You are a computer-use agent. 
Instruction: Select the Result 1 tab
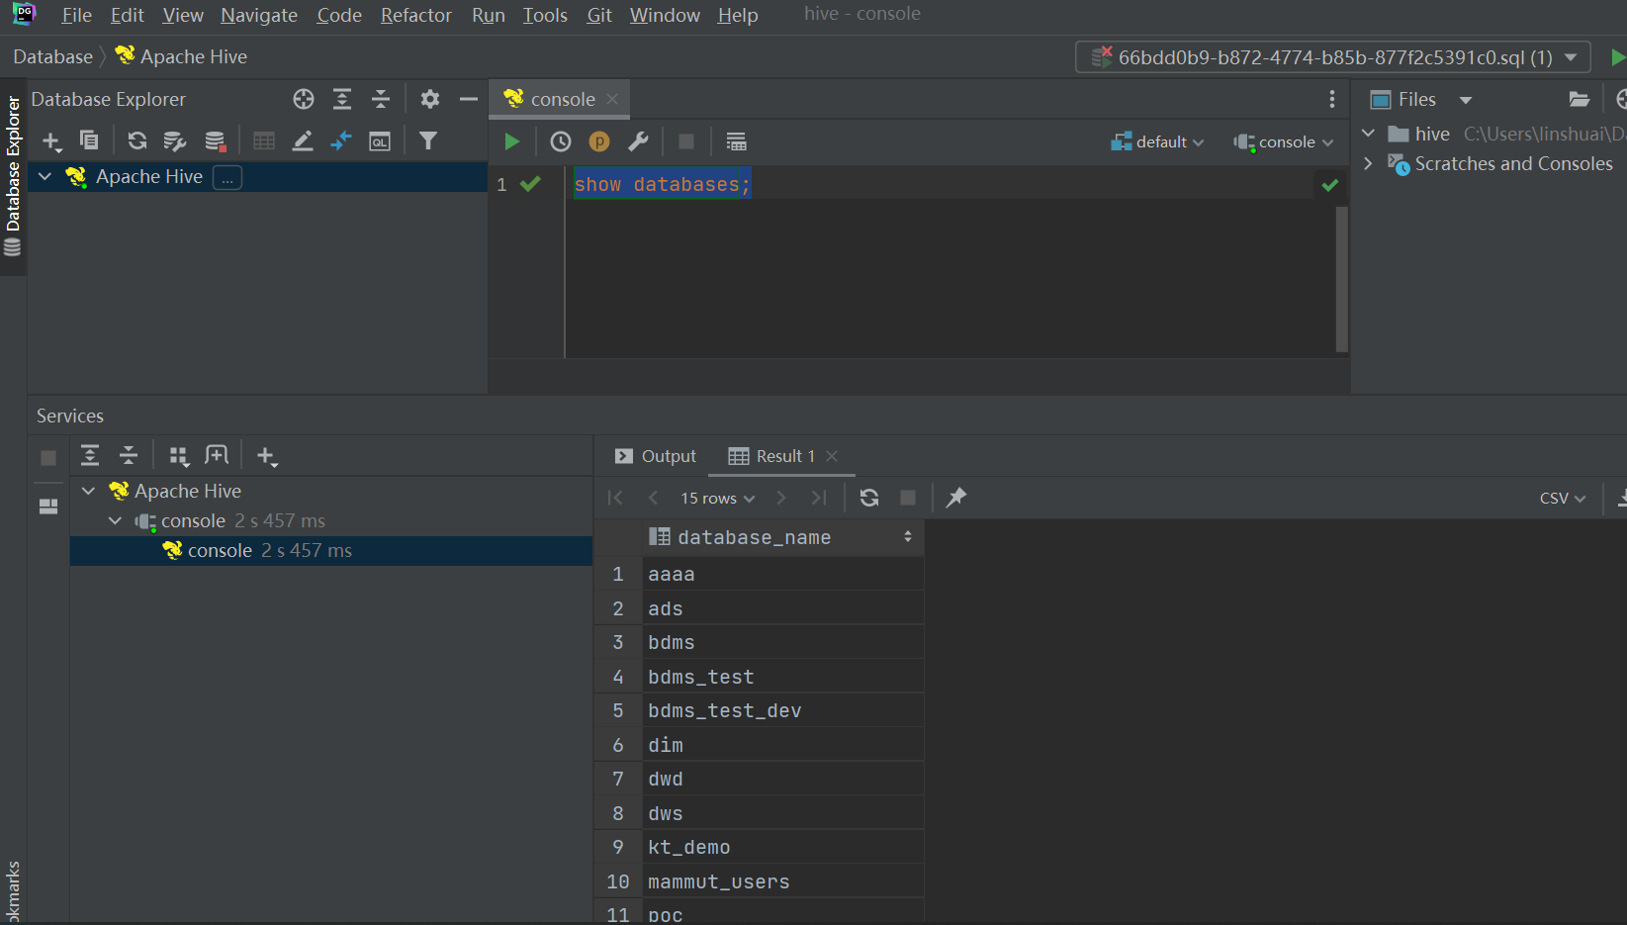pyautogui.click(x=771, y=456)
